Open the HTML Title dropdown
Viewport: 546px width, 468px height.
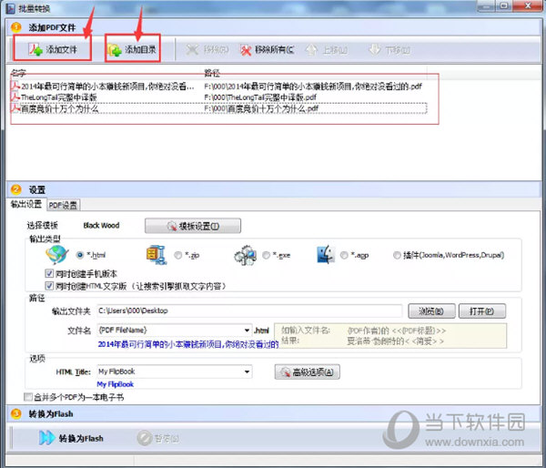click(x=247, y=371)
